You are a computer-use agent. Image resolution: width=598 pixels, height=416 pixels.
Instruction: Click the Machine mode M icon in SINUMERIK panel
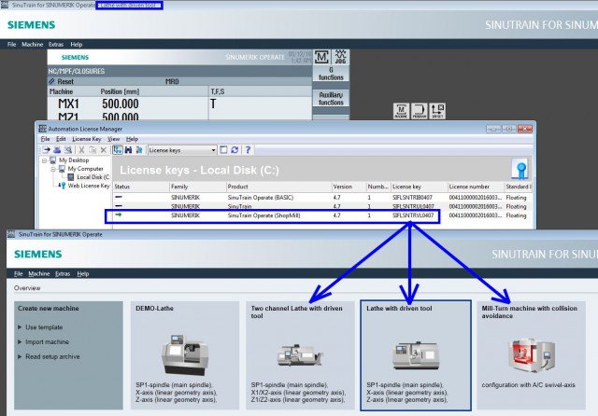click(321, 57)
